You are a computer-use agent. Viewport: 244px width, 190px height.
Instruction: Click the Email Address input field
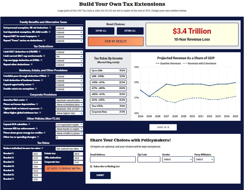pyautogui.click(x=113, y=159)
